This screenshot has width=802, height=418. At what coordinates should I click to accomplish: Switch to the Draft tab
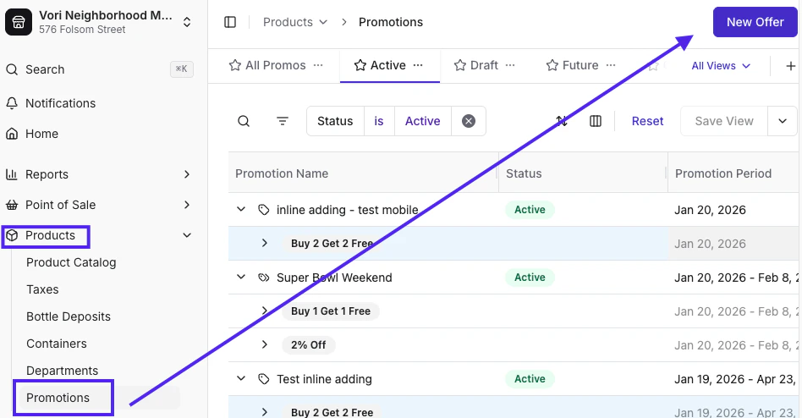485,65
